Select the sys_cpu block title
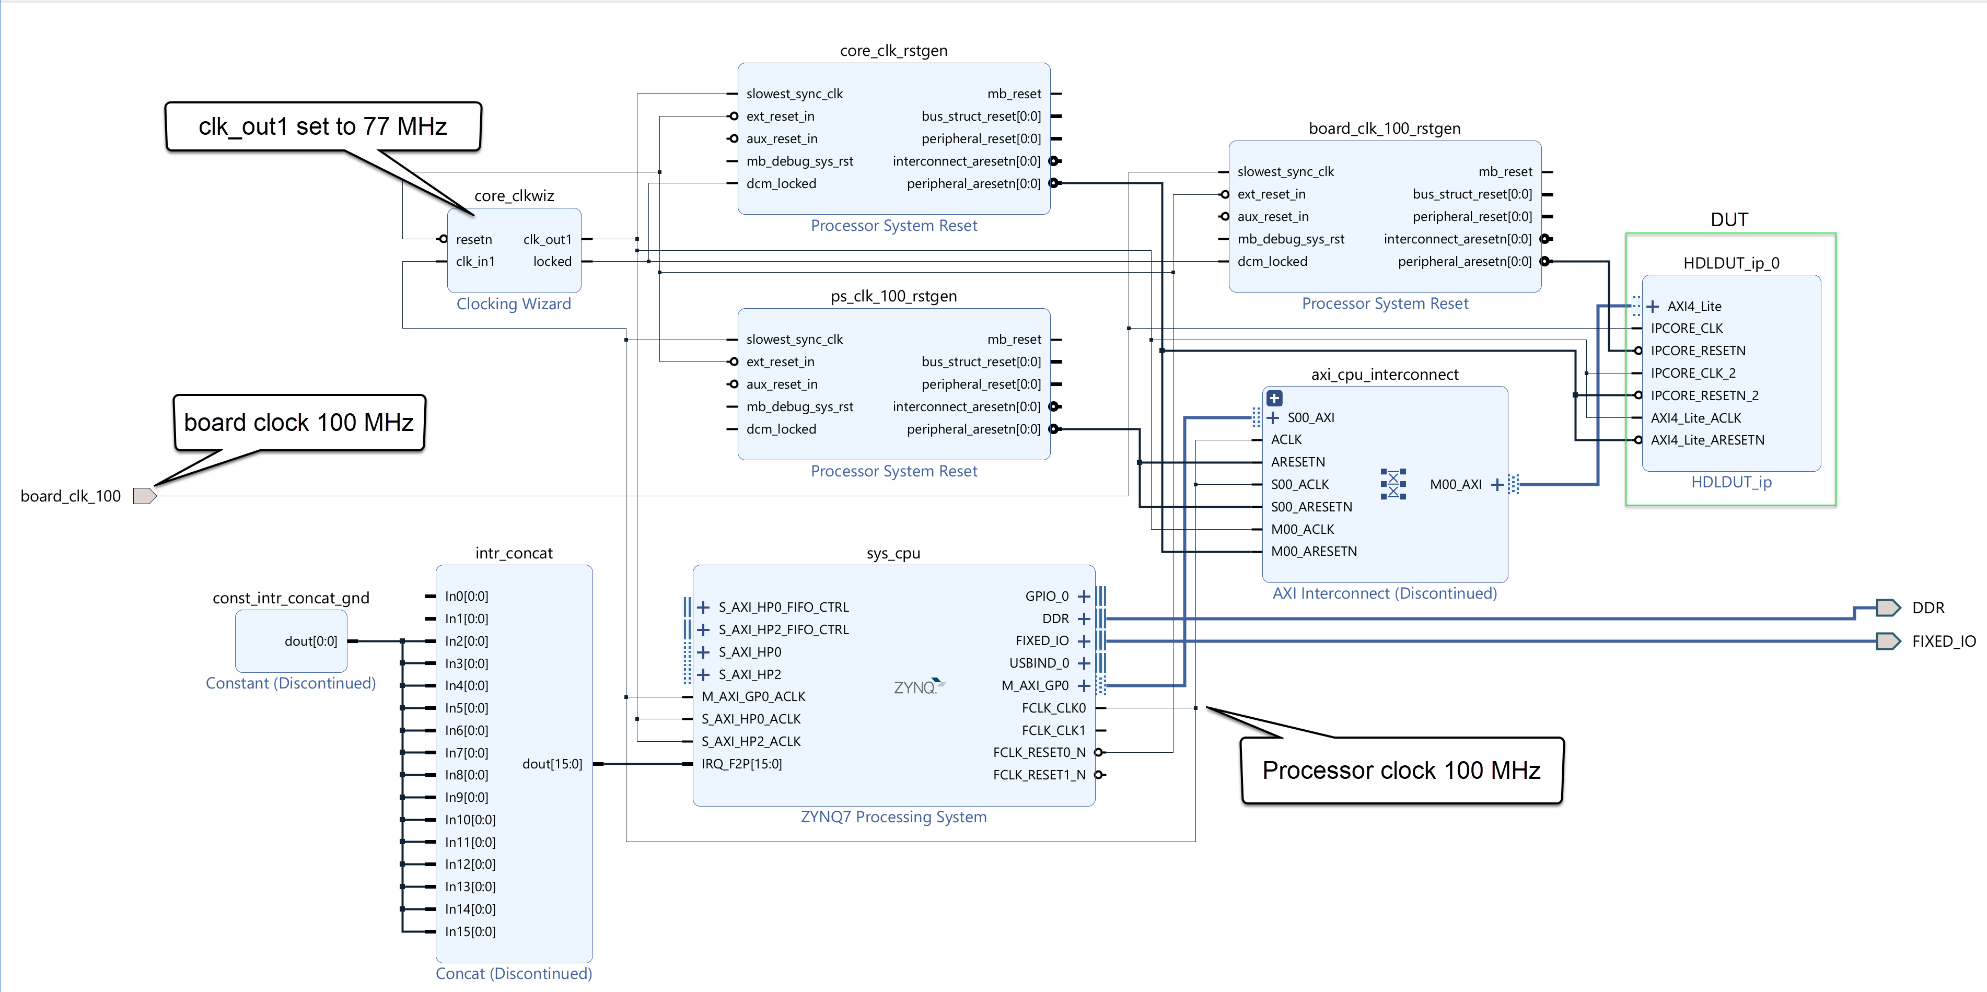This screenshot has height=992, width=1987. coord(893,553)
